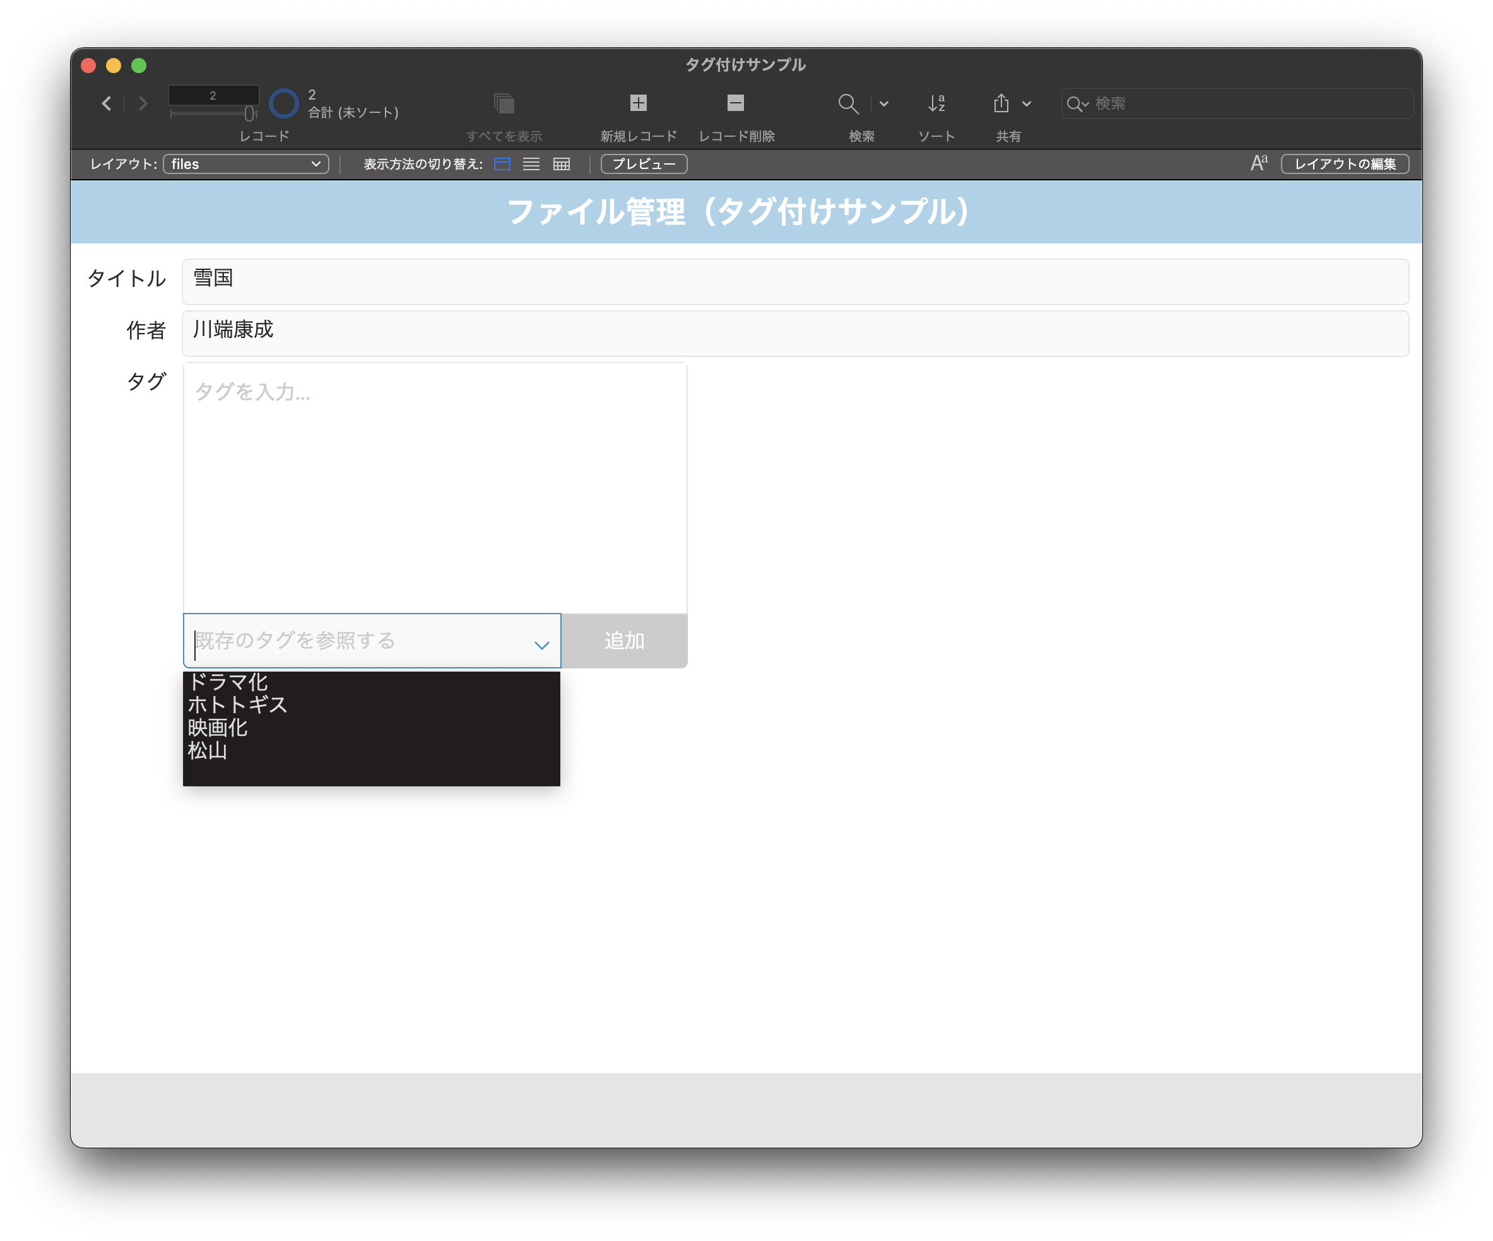Go to the next record arrow
This screenshot has height=1241, width=1493.
143,103
